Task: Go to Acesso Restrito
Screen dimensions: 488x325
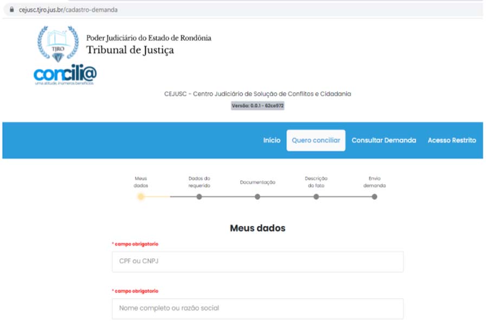Action: pyautogui.click(x=452, y=140)
